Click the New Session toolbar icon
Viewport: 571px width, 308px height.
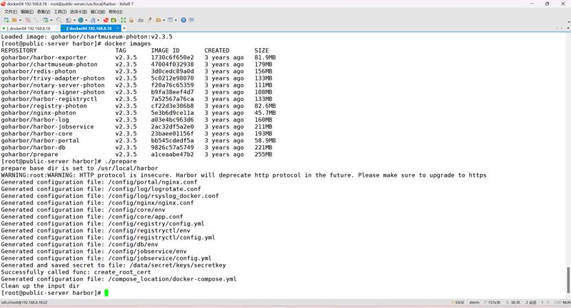pyautogui.click(x=6, y=20)
